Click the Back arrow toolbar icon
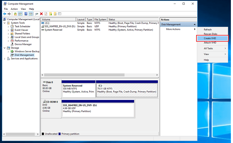The height and width of the screenshot is (143, 233). tap(4, 14)
